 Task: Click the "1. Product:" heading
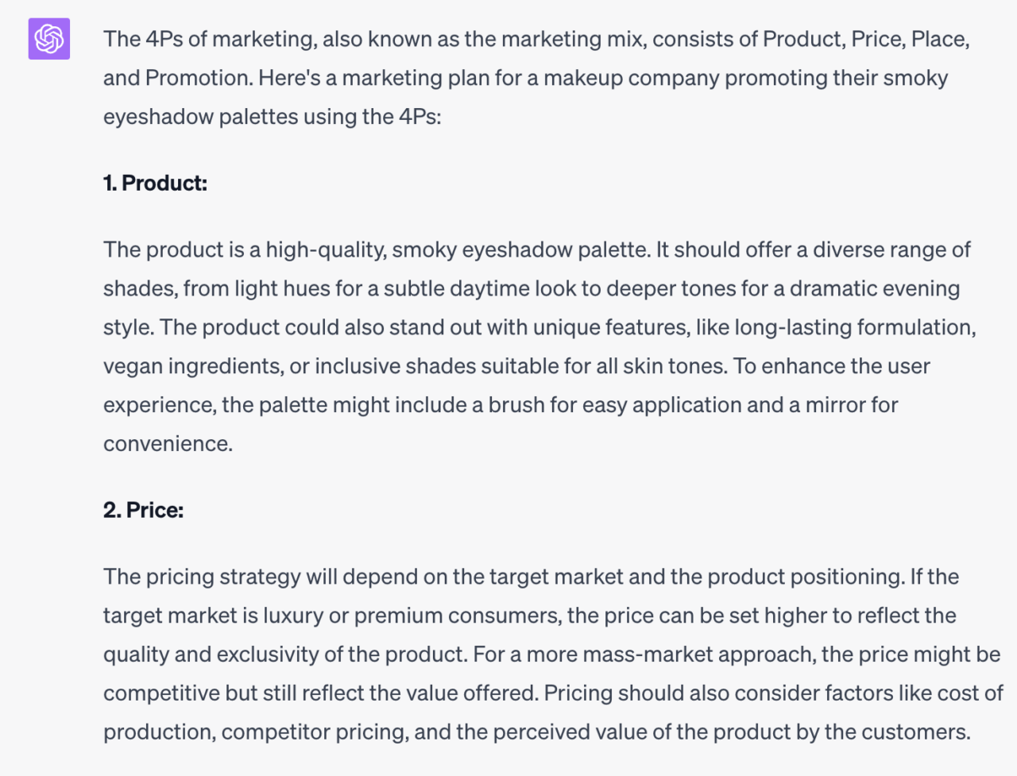coord(155,183)
